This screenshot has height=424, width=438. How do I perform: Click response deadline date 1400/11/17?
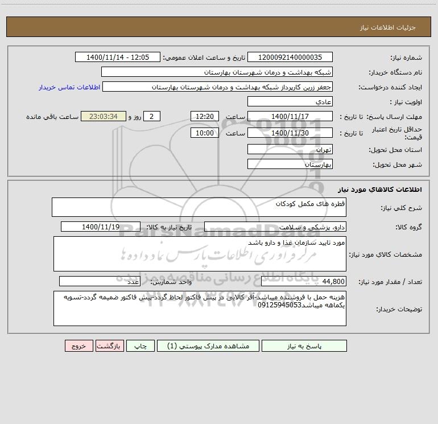pyautogui.click(x=290, y=117)
